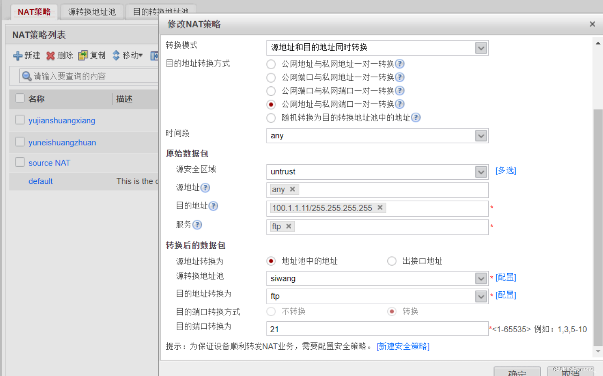The image size is (603, 376).
Task: Remove the 100.1.1.11 destination address tag
Action: (380, 208)
